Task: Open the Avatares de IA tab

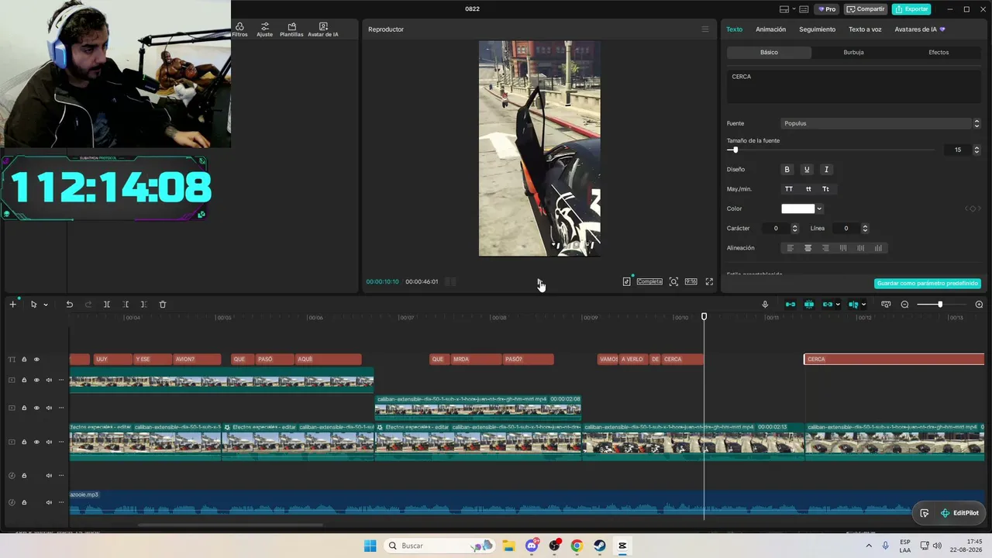Action: 920,29
